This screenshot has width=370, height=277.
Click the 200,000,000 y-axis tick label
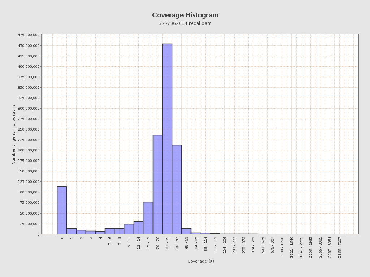click(29, 150)
